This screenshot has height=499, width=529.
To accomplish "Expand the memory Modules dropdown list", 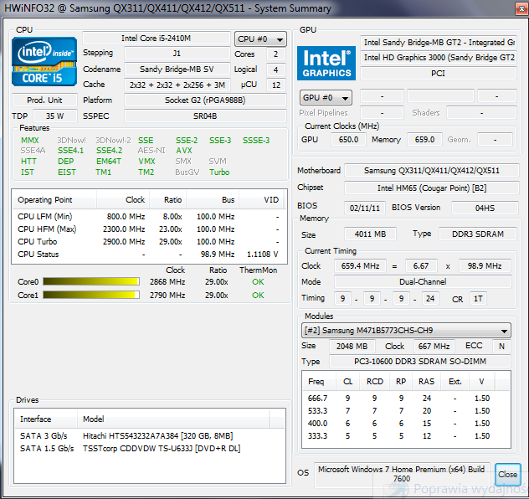I will coord(406,331).
